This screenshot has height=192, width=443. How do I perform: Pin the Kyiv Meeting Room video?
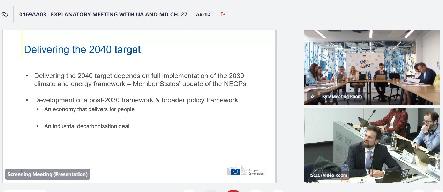313,97
